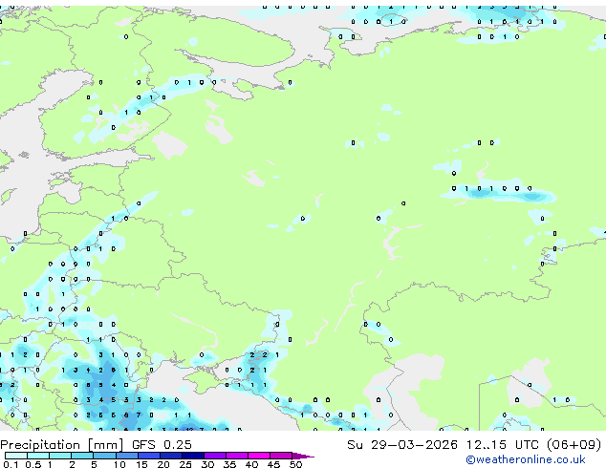Screen dimensions: 606x468
Task: Pick the 10–15 mm blue legend swatch
Action: click(126, 456)
